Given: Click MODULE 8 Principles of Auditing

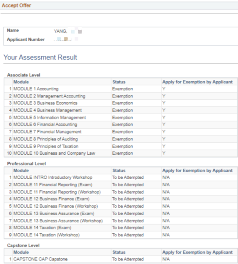Looking at the screenshot, I should 46,139.
